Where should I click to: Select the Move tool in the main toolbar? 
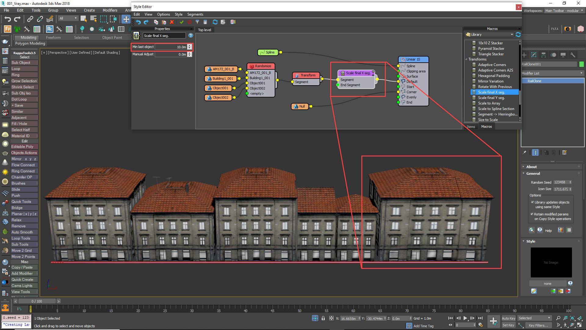pos(126,19)
